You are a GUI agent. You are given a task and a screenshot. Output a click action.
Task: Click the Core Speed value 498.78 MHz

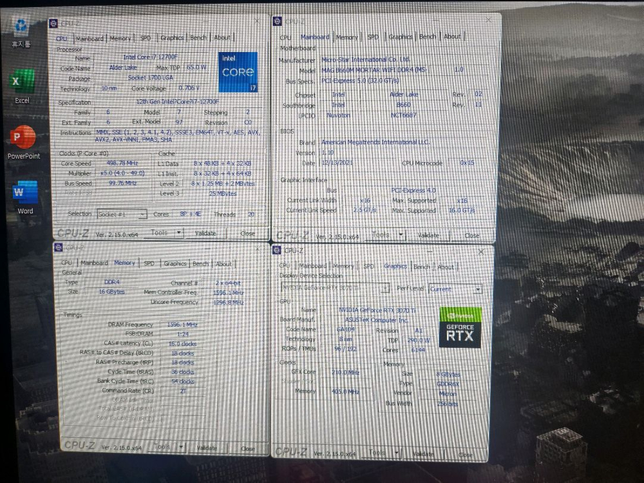122,163
